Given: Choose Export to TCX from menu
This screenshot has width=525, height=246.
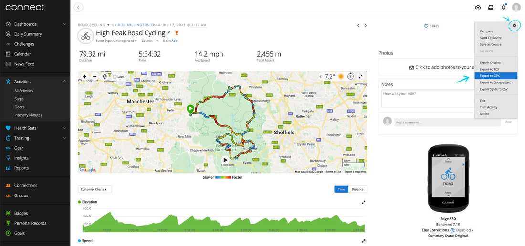Looking at the screenshot, I should pyautogui.click(x=489, y=69).
